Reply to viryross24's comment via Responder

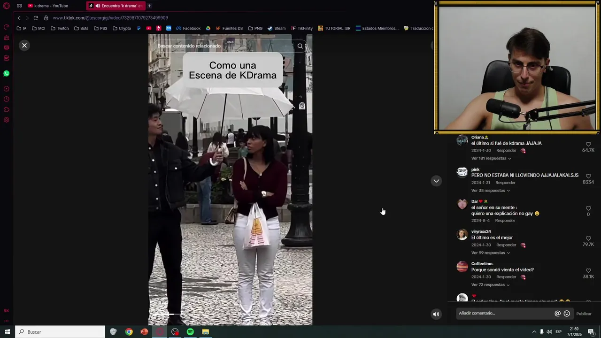506,245
